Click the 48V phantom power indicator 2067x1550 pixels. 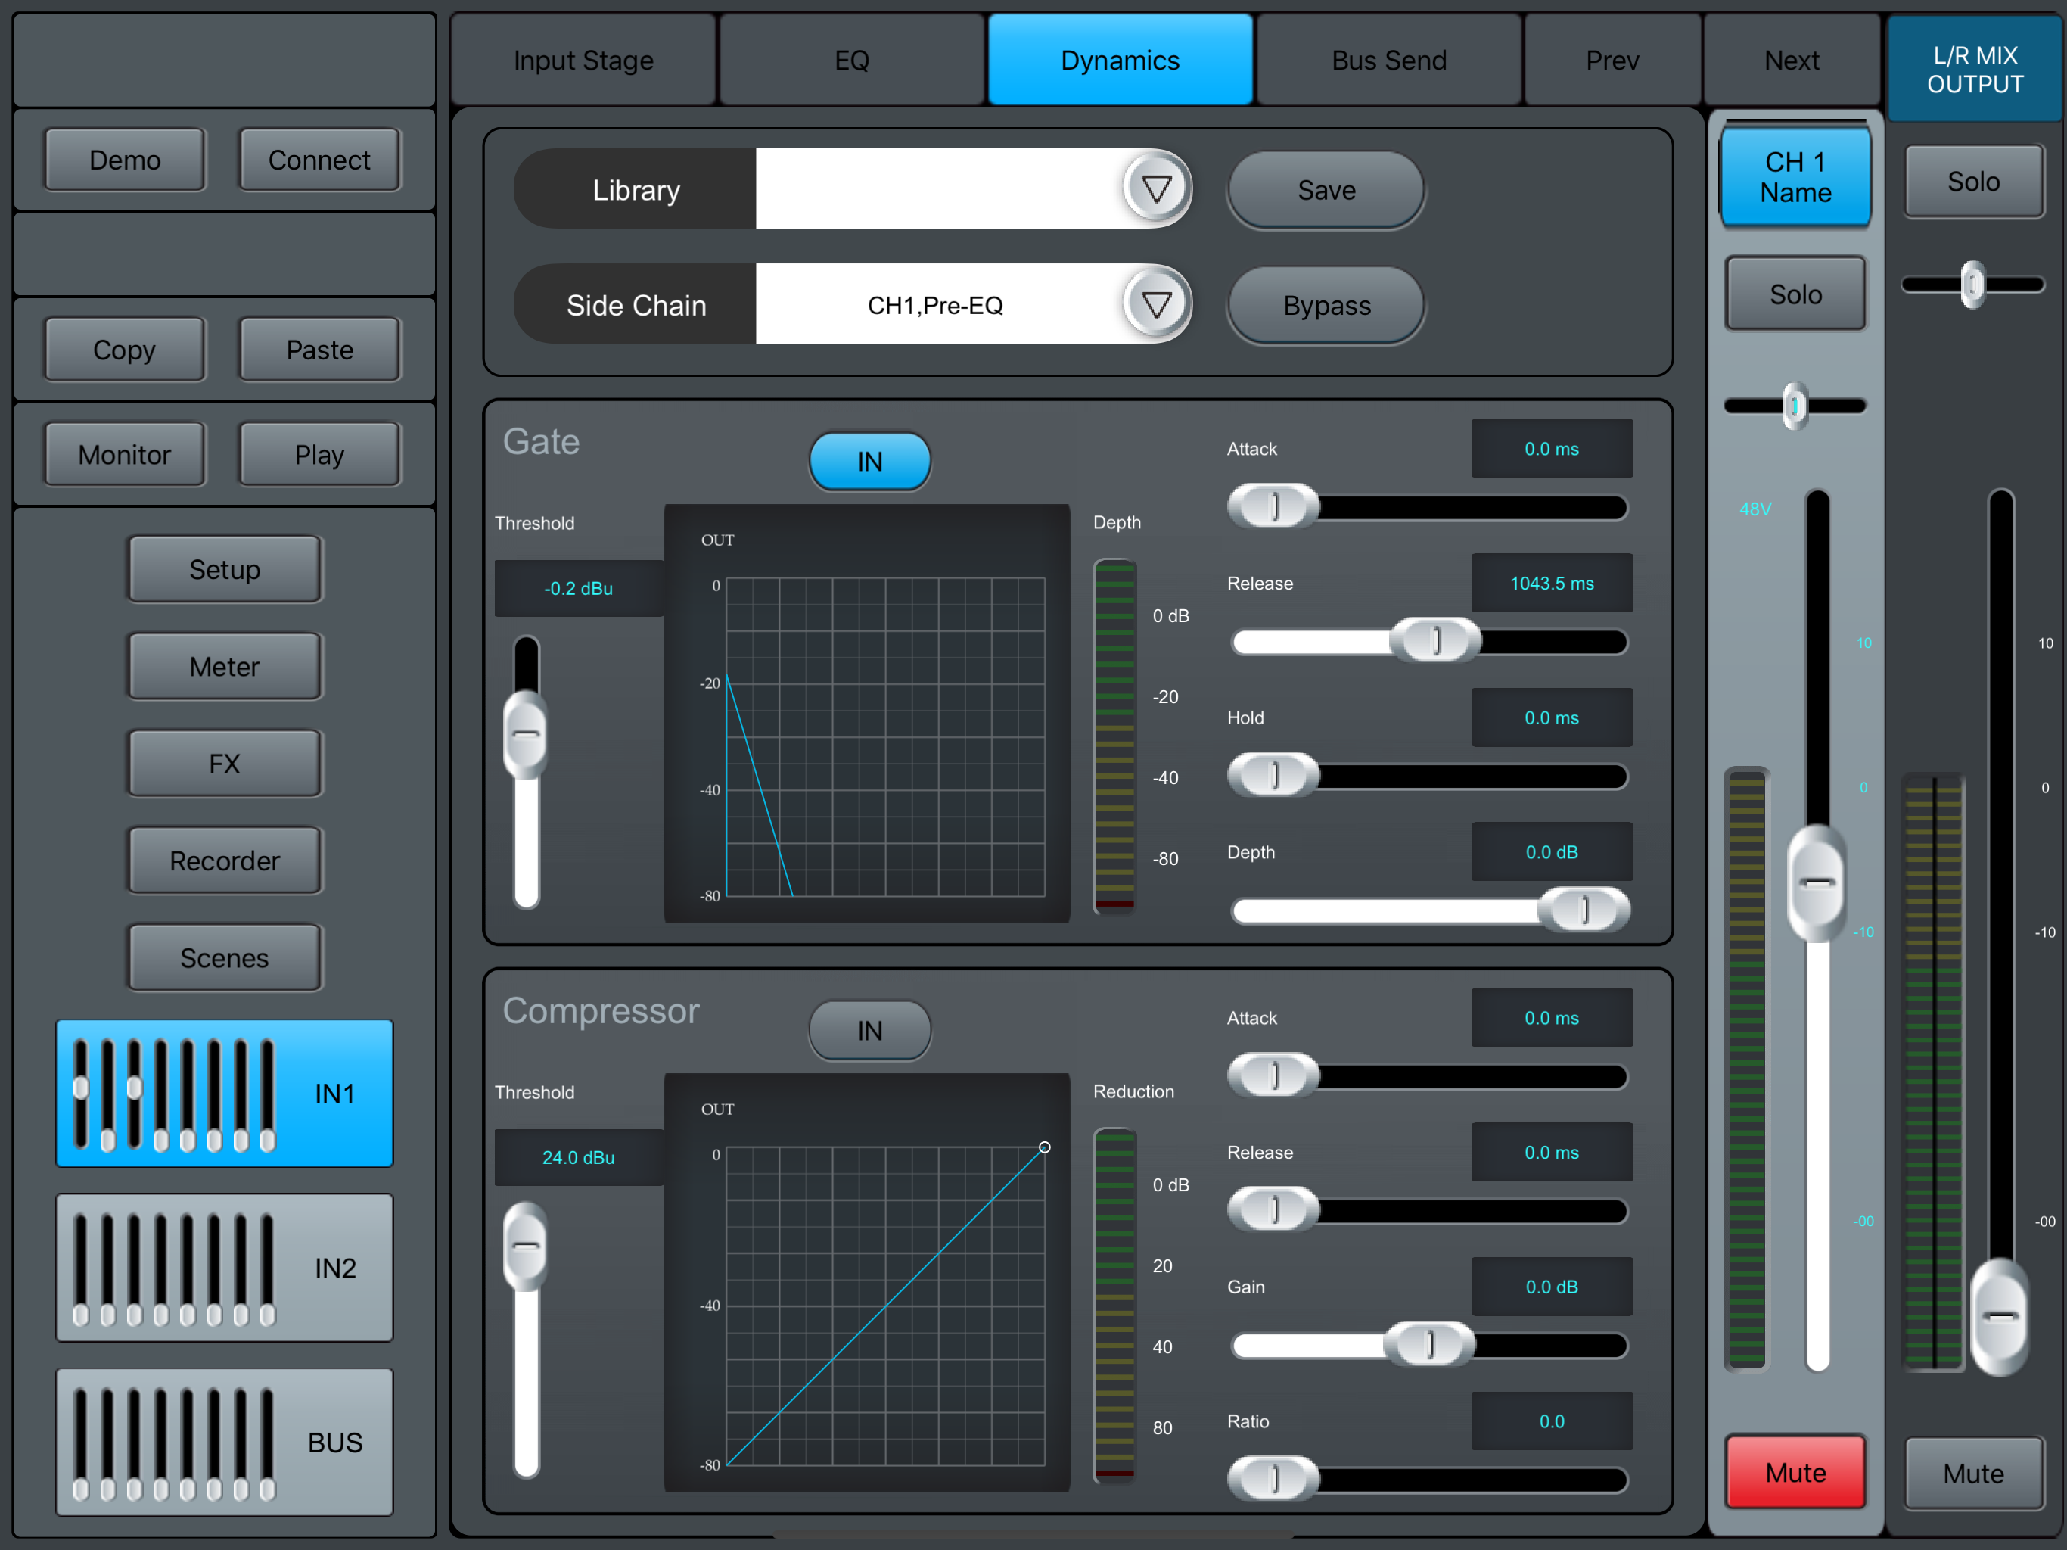1755,509
